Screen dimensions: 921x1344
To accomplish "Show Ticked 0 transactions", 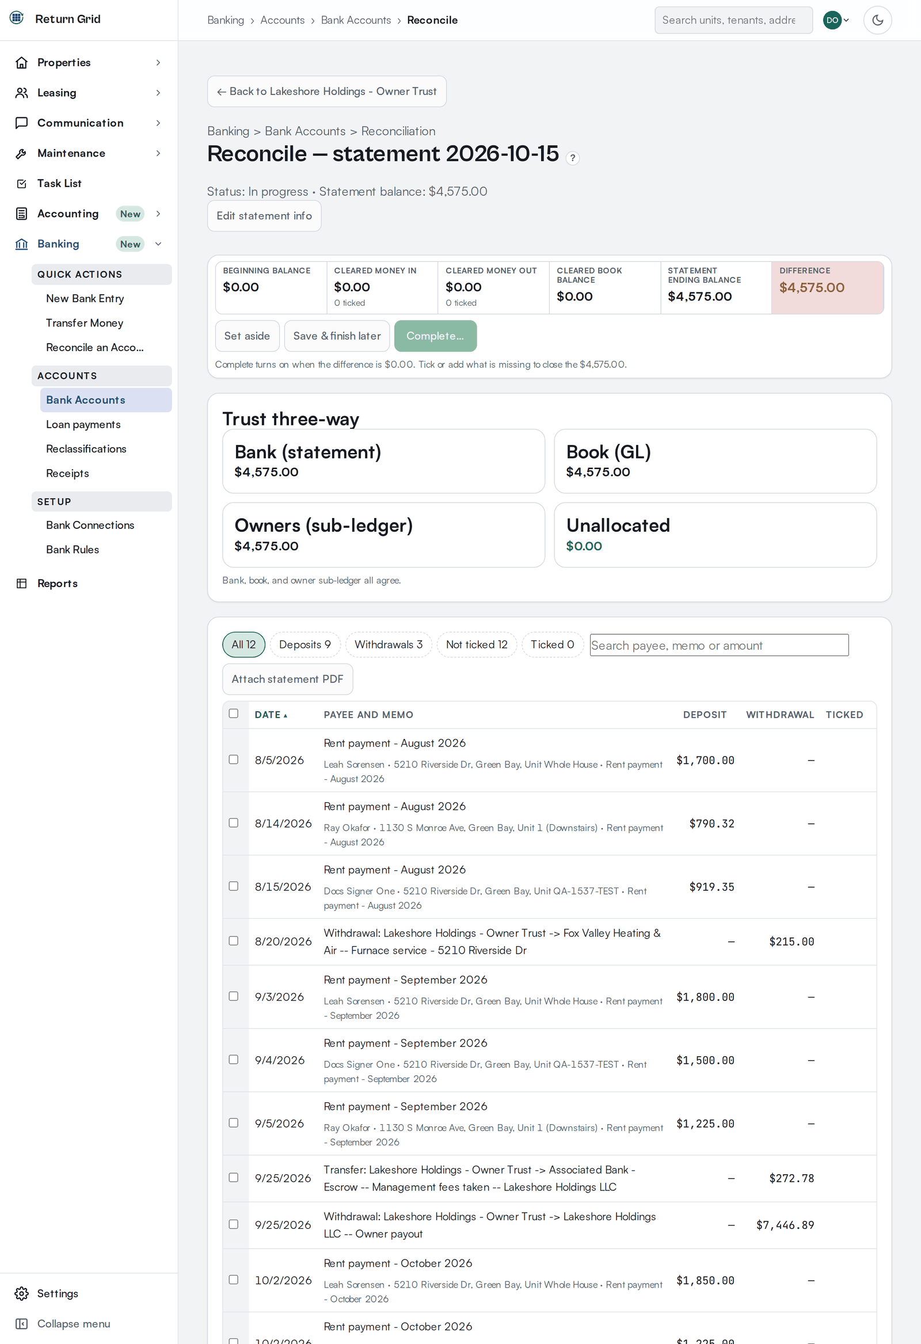I will click(553, 645).
